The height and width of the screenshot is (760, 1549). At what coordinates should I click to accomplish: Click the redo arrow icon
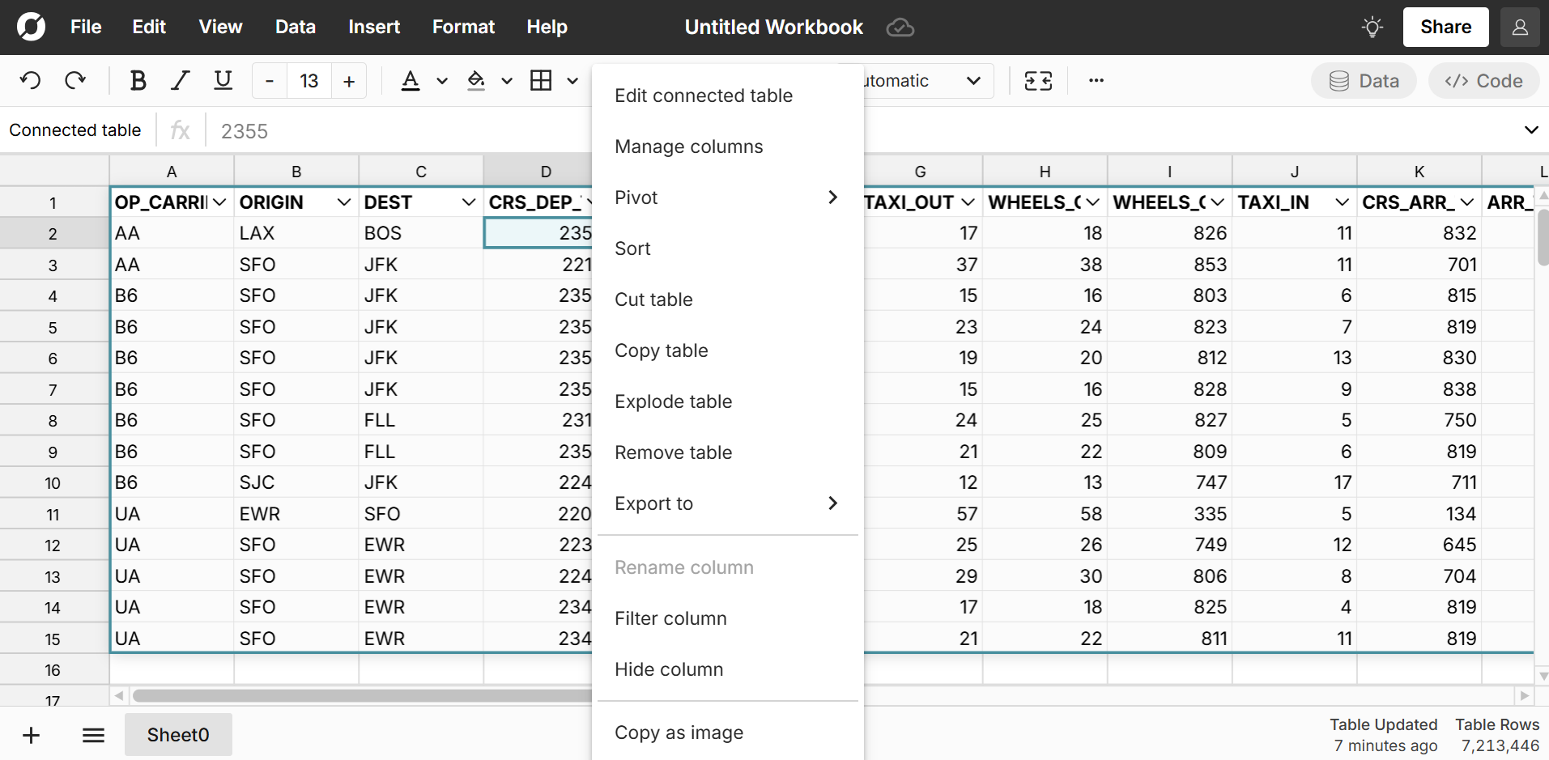[75, 81]
